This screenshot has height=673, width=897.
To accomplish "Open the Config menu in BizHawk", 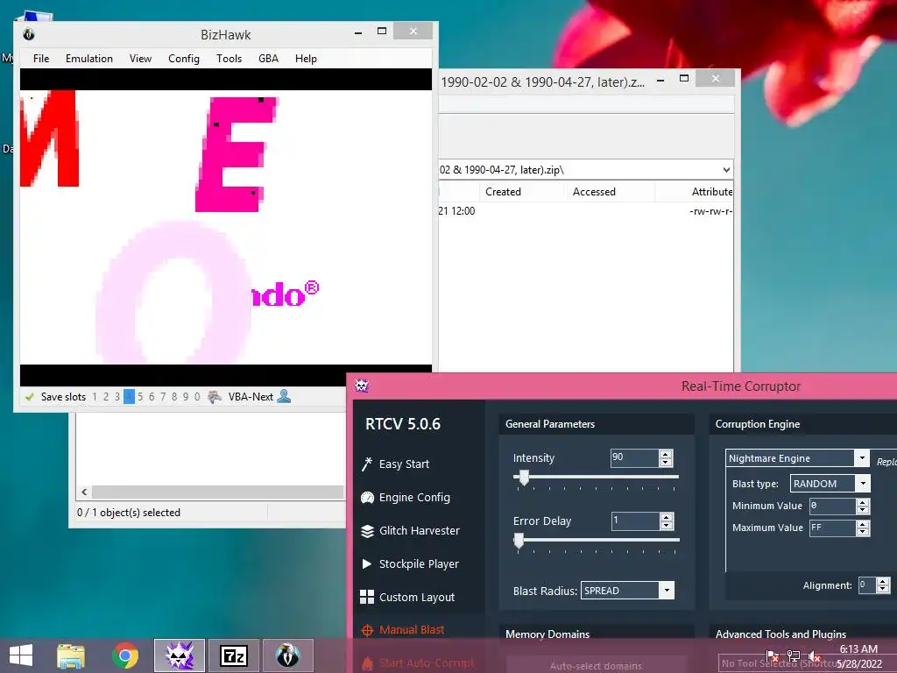I will [x=184, y=59].
